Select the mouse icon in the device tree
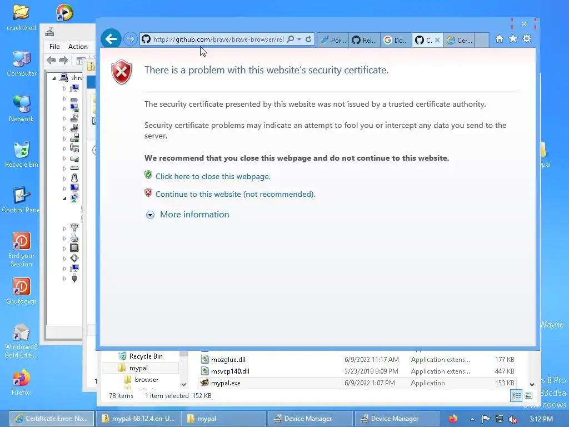 [x=74, y=178]
